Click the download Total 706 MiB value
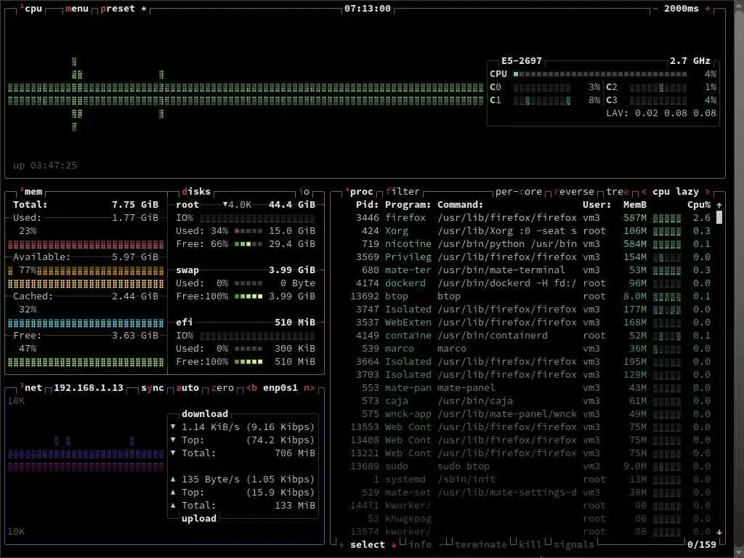Screen dimensions: 744x558 [x=295, y=453]
